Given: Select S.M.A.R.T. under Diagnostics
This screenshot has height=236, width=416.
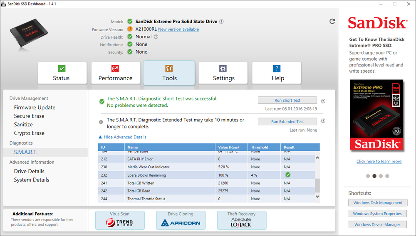Looking at the screenshot, I should [26, 152].
